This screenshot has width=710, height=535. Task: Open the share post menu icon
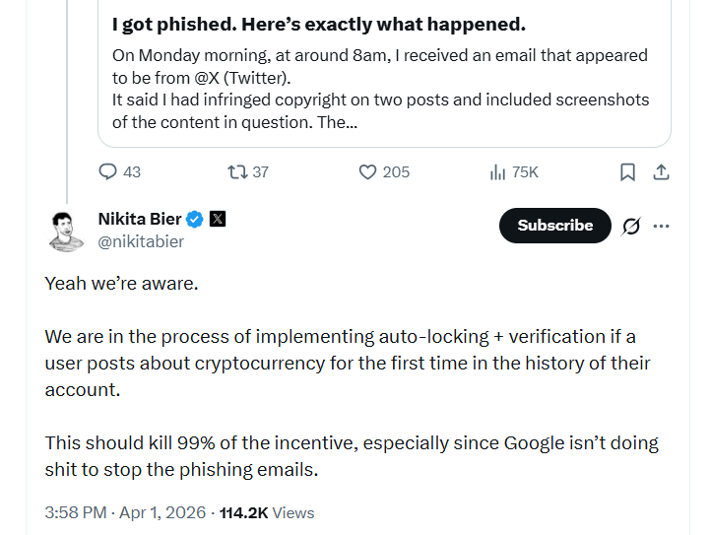[x=661, y=172]
